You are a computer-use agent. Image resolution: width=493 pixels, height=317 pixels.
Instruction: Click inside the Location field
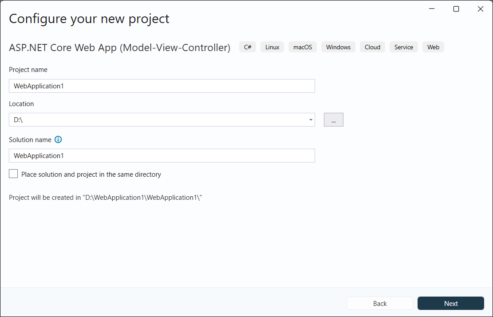(x=155, y=119)
